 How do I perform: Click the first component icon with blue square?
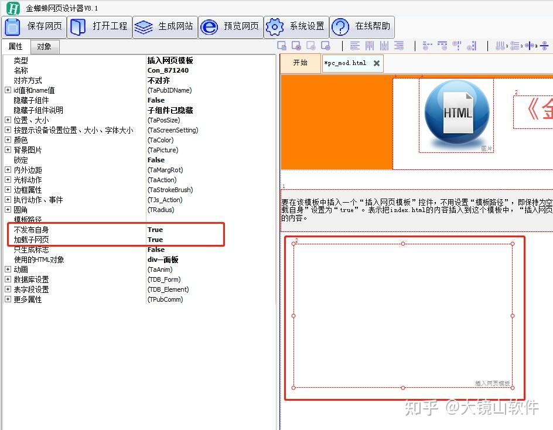tap(282, 46)
